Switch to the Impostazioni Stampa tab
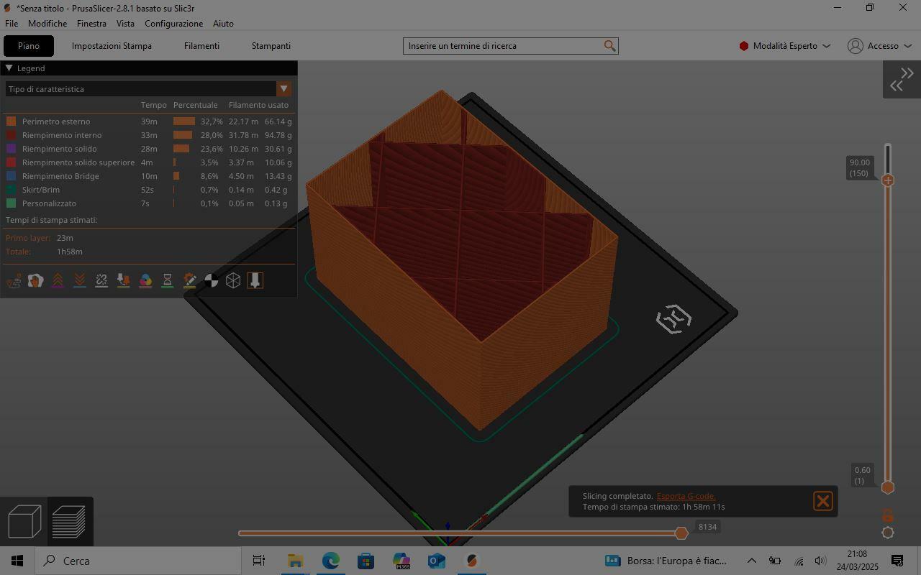The height and width of the screenshot is (575, 921). click(112, 46)
